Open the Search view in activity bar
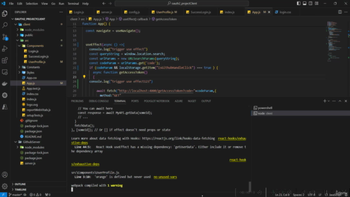This screenshot has width=350, height=197. tap(5, 25)
